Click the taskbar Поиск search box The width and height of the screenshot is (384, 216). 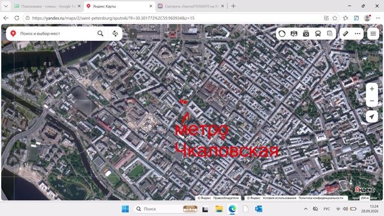click(x=166, y=209)
